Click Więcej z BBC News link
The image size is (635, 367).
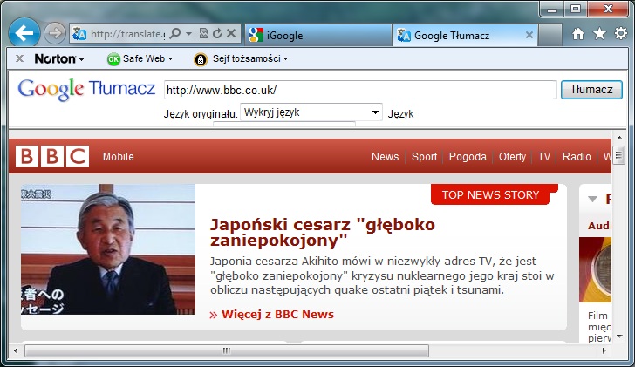click(277, 315)
